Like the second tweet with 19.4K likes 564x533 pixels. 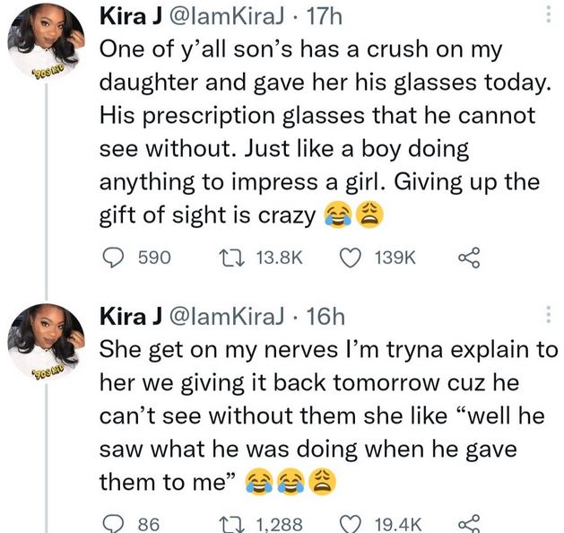pos(350,523)
